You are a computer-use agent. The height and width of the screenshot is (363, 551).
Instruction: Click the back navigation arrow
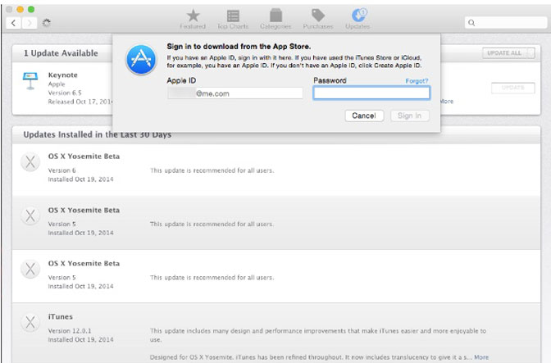coord(13,23)
